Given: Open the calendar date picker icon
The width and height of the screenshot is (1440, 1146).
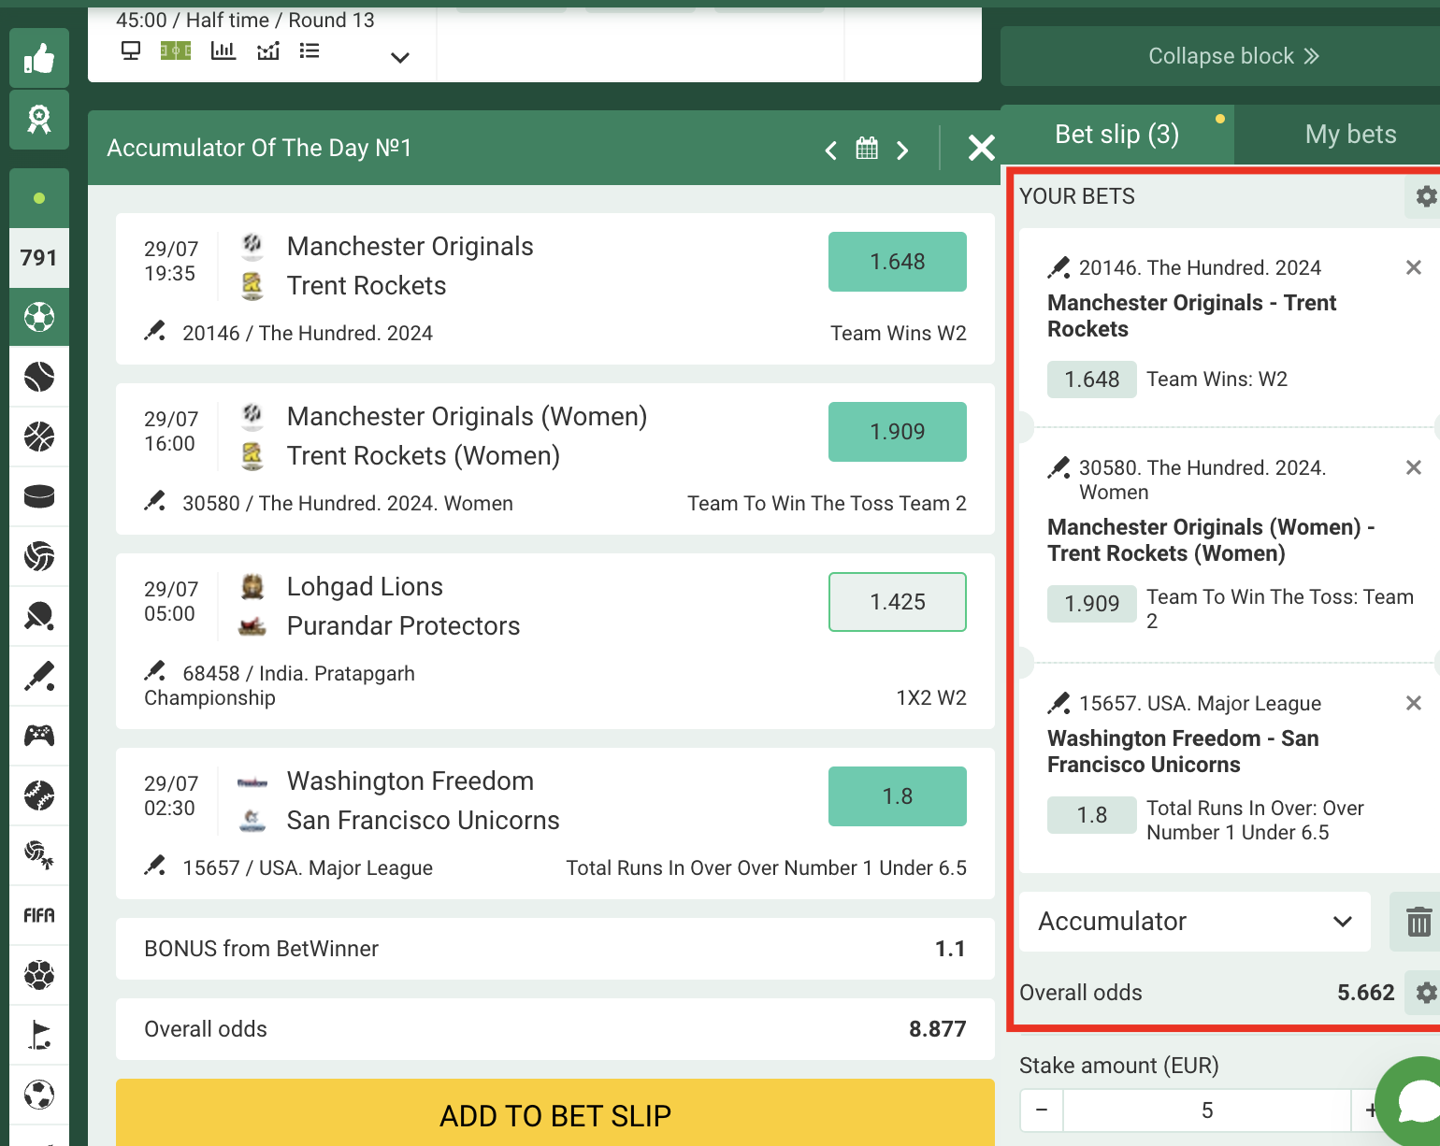Looking at the screenshot, I should 867,149.
